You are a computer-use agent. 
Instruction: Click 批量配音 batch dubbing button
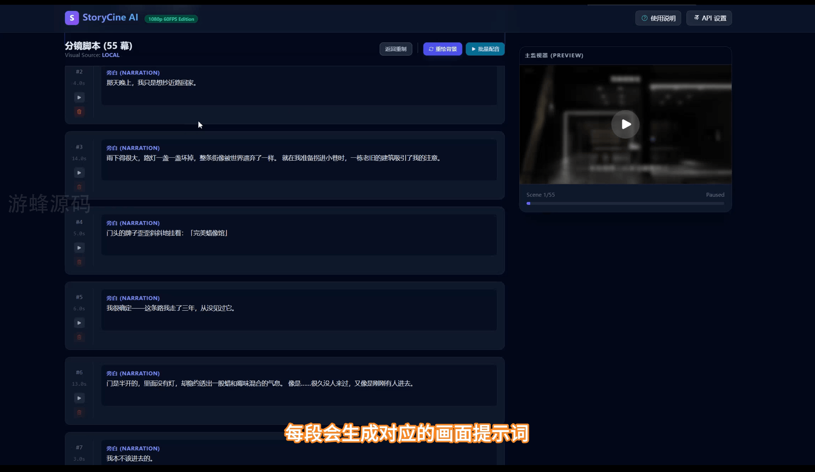[485, 49]
